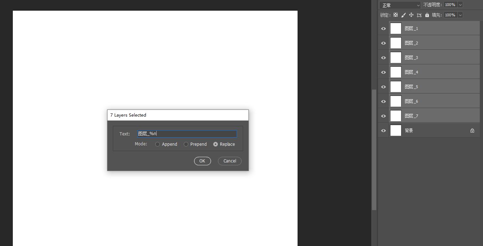Select the layer named 图层_3
Screen dimensions: 483x246
click(411, 58)
